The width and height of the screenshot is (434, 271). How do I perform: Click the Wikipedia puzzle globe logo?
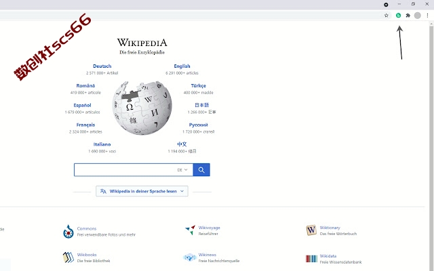[142, 108]
